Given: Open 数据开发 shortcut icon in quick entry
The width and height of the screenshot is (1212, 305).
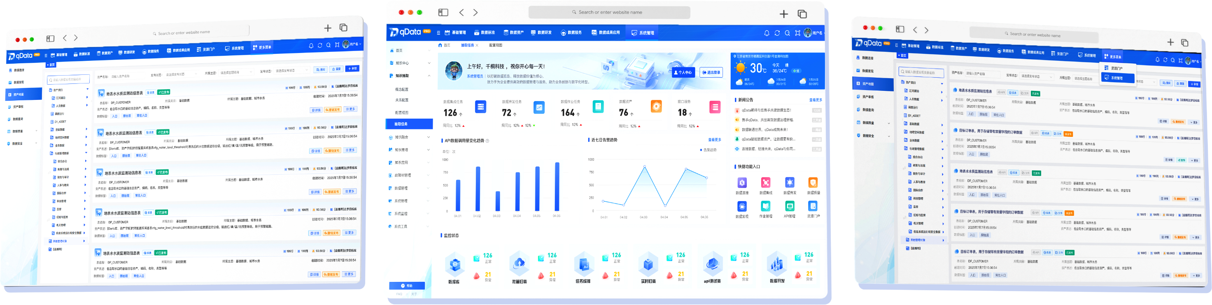Looking at the screenshot, I should pos(790,183).
